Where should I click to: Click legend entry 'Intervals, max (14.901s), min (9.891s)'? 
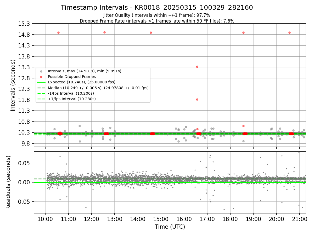point(84,71)
